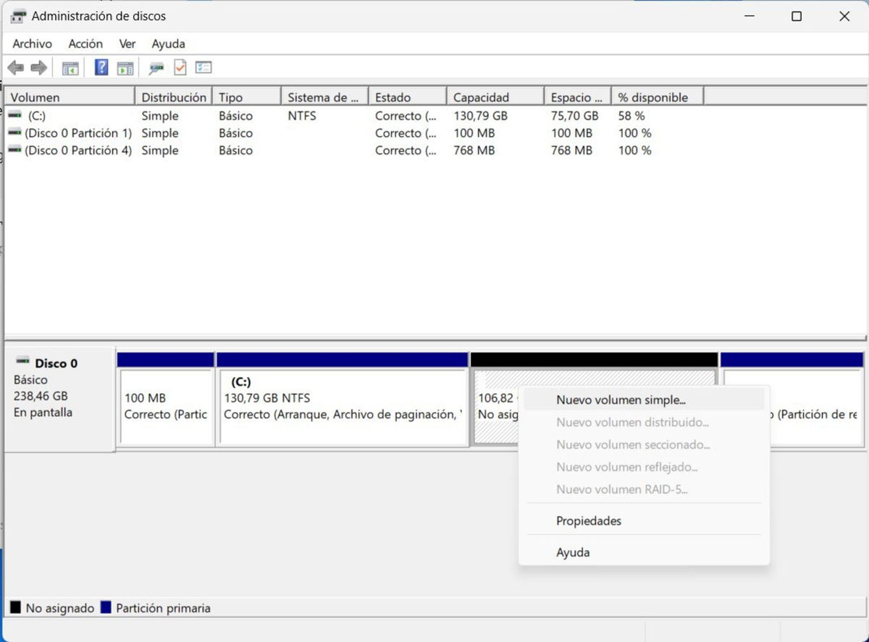Select the unallocated 106,82 GB partition block
The width and height of the screenshot is (869, 642).
coord(492,427)
